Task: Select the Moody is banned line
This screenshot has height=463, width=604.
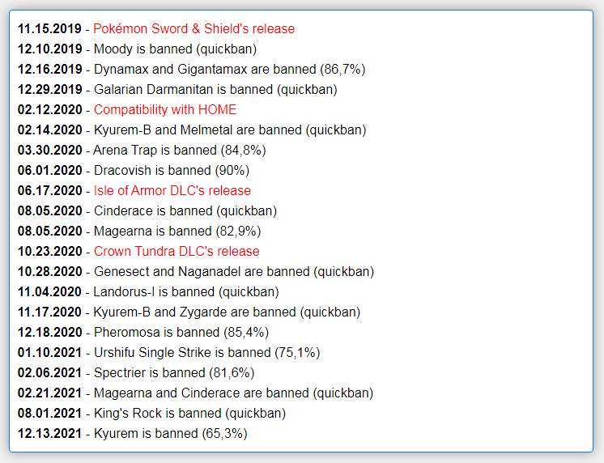Action: click(x=137, y=49)
